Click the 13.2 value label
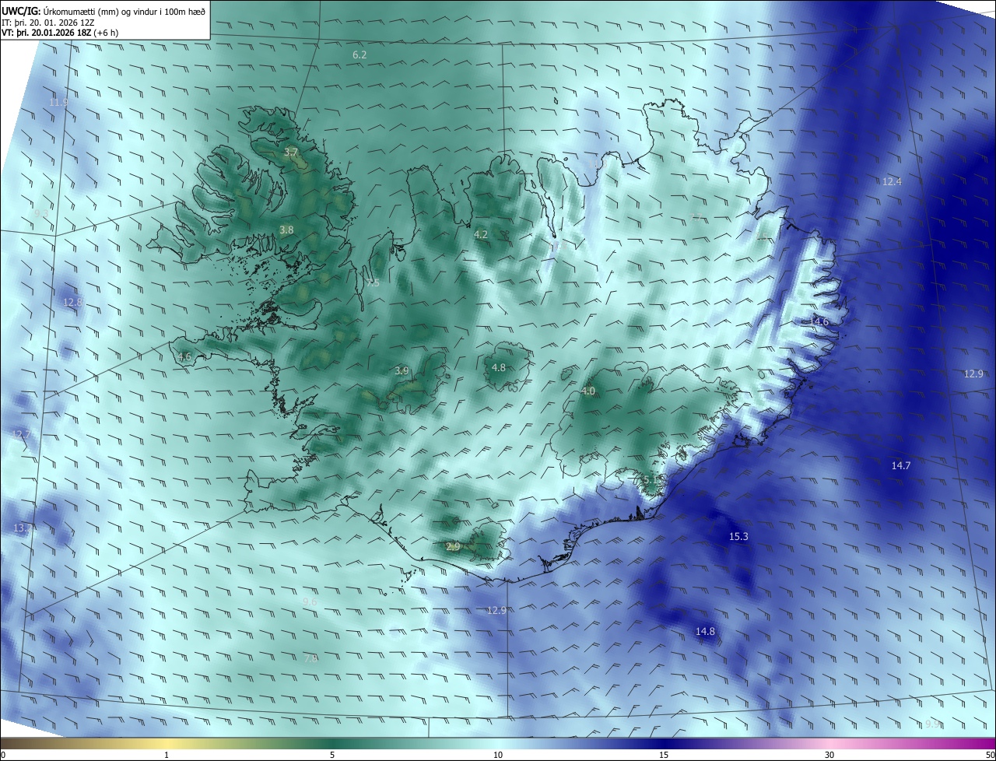 [23, 528]
